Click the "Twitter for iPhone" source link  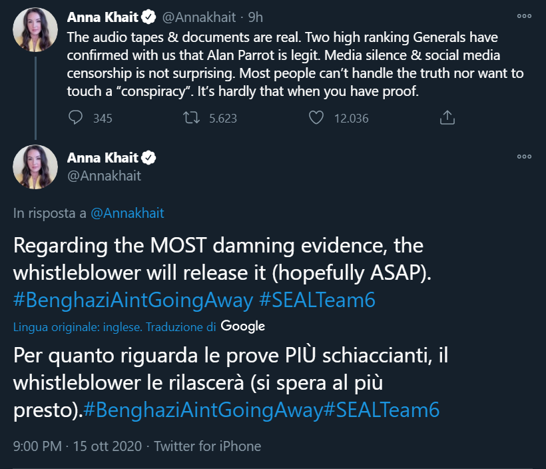[208, 446]
